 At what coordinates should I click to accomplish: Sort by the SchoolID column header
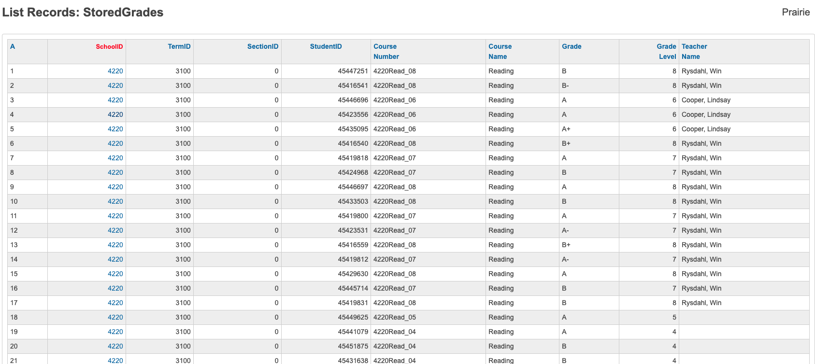109,46
